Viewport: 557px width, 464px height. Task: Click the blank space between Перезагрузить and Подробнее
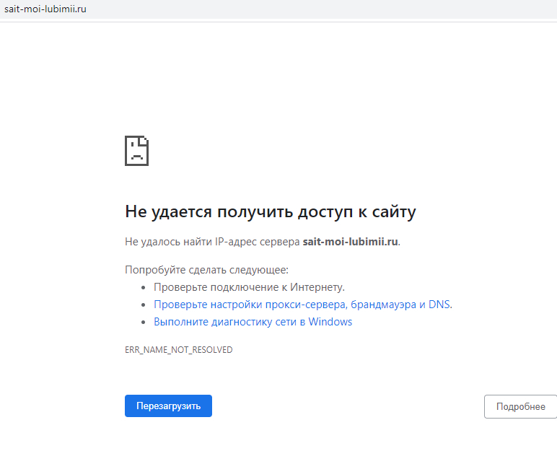(x=346, y=406)
